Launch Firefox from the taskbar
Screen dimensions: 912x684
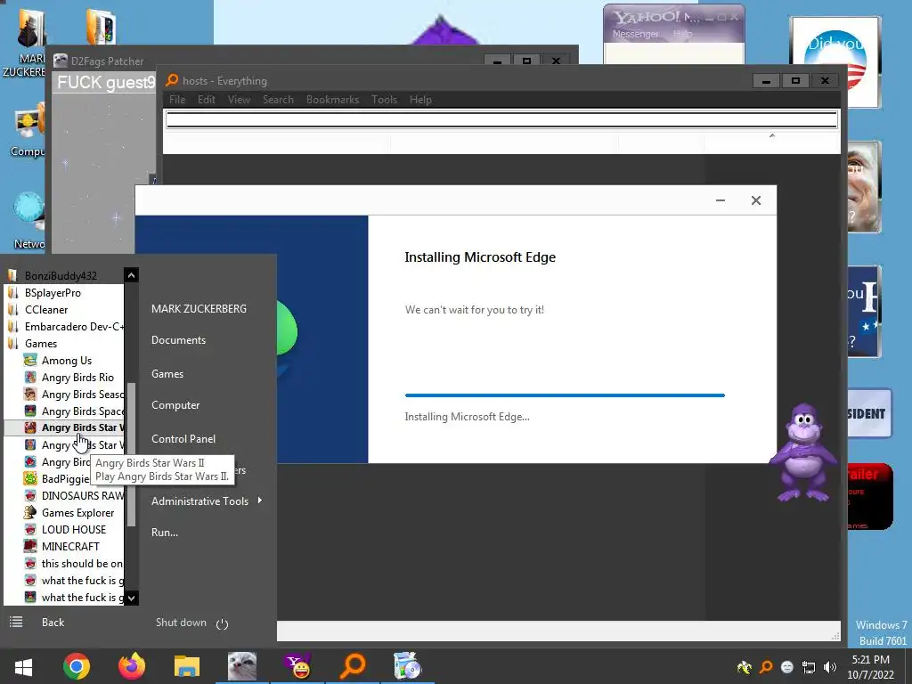[132, 666]
